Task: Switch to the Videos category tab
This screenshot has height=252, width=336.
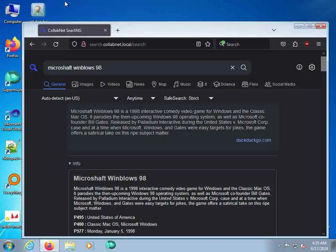Action: point(110,84)
